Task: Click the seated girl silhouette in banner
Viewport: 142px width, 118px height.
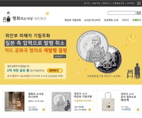Action: click(x=137, y=71)
